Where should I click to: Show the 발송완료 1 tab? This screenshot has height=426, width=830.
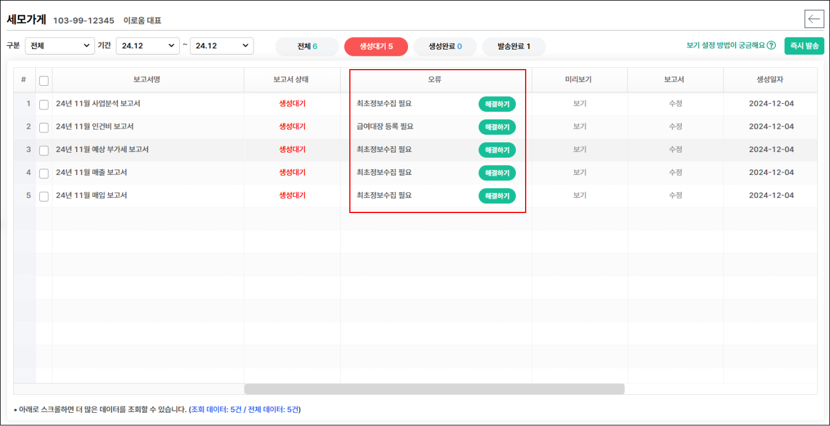(x=514, y=47)
